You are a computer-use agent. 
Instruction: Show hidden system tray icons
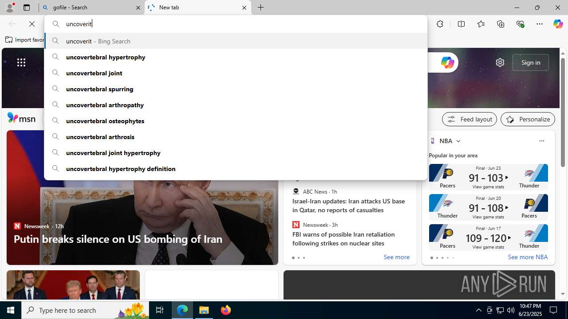pos(478,310)
